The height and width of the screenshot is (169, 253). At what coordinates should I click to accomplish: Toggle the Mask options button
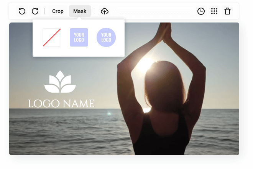point(80,11)
